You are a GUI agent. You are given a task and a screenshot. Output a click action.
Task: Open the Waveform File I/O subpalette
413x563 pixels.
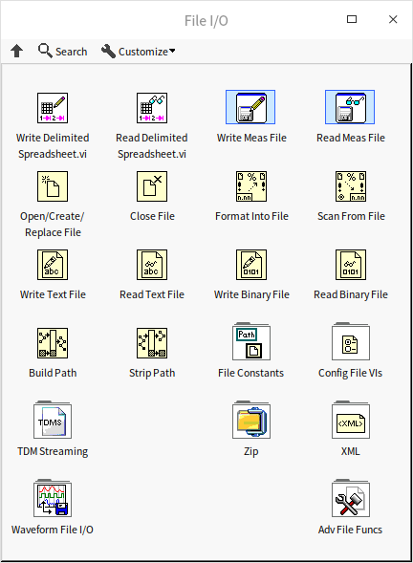pyautogui.click(x=53, y=498)
